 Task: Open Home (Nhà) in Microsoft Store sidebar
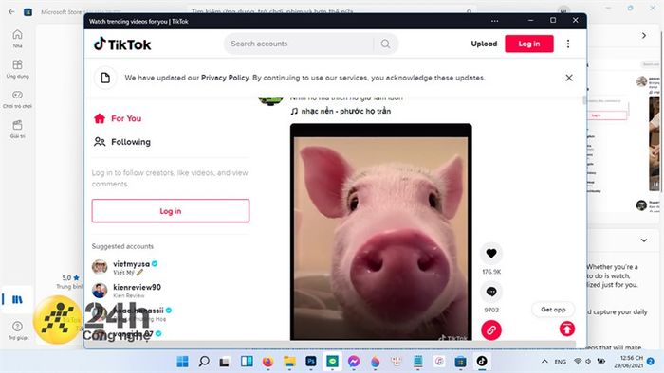[x=17, y=39]
